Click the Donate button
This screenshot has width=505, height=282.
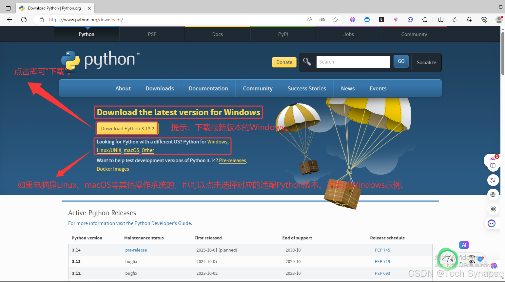click(x=284, y=62)
